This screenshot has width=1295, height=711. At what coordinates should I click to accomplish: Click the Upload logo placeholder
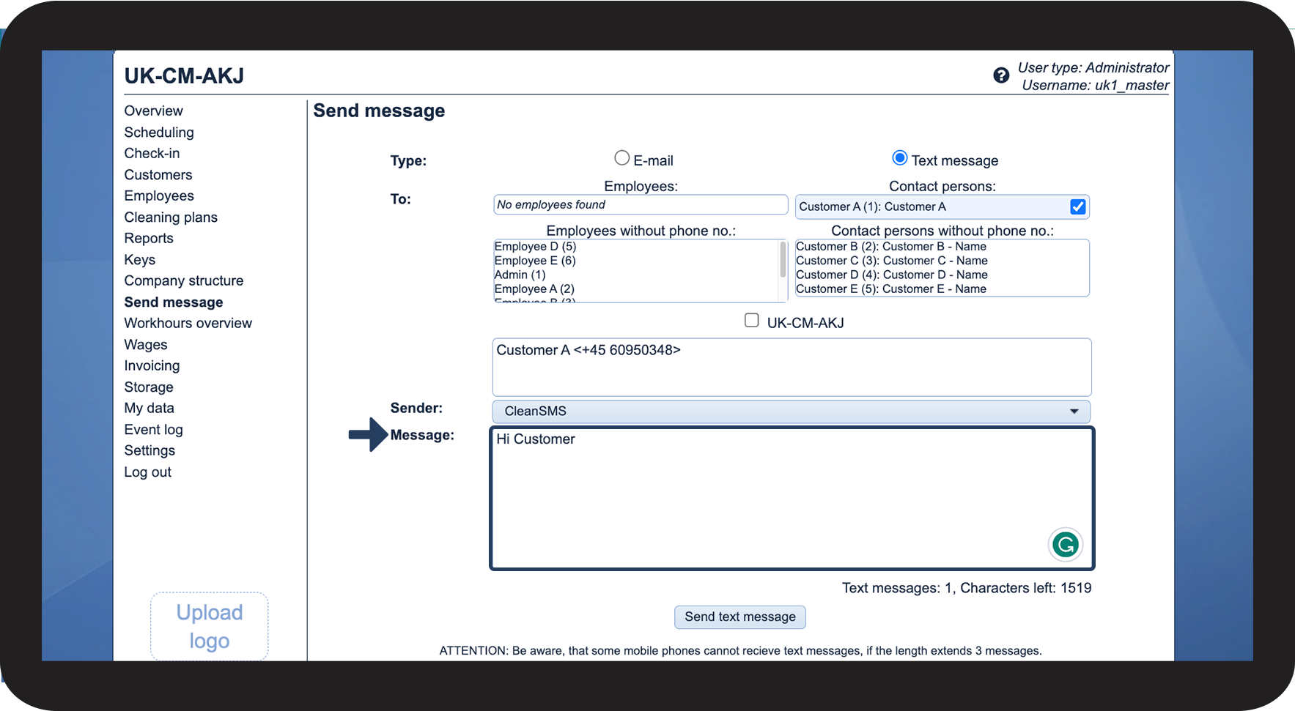pos(210,626)
